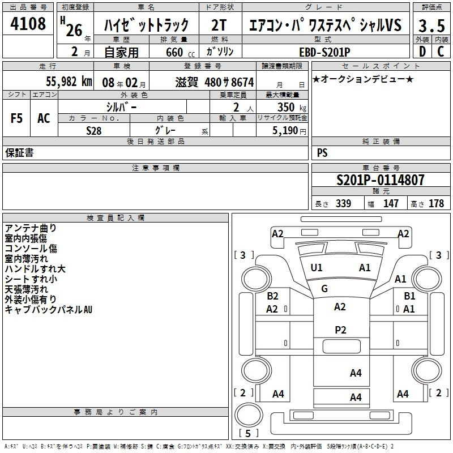
Task: Select the F5 shift type value
Action: pos(17,118)
